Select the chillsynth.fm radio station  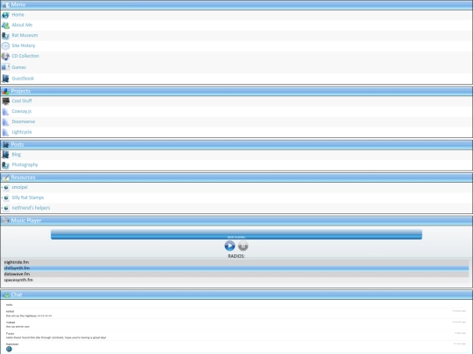pos(236,268)
